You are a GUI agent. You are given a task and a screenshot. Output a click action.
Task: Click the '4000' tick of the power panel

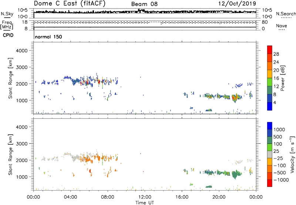[x=21, y=51]
